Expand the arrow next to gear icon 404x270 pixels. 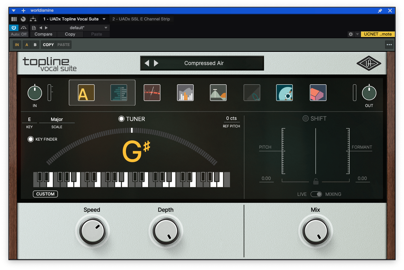pos(357,34)
